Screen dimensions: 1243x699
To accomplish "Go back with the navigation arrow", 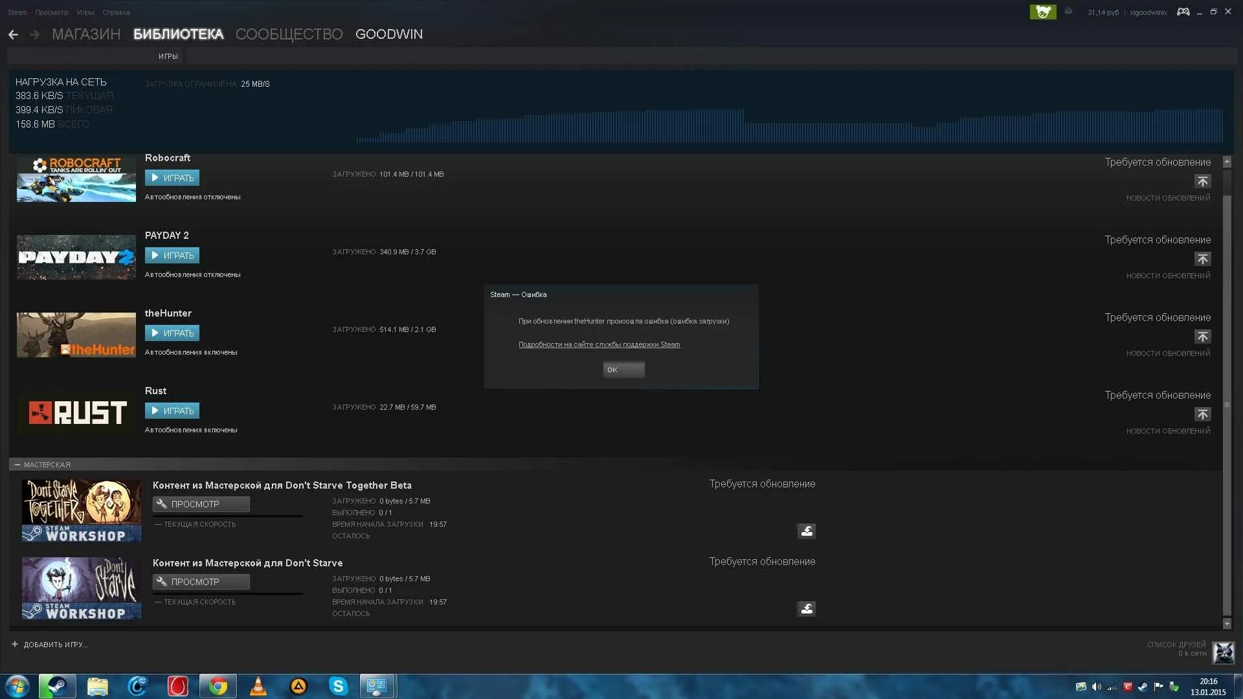I will (13, 34).
